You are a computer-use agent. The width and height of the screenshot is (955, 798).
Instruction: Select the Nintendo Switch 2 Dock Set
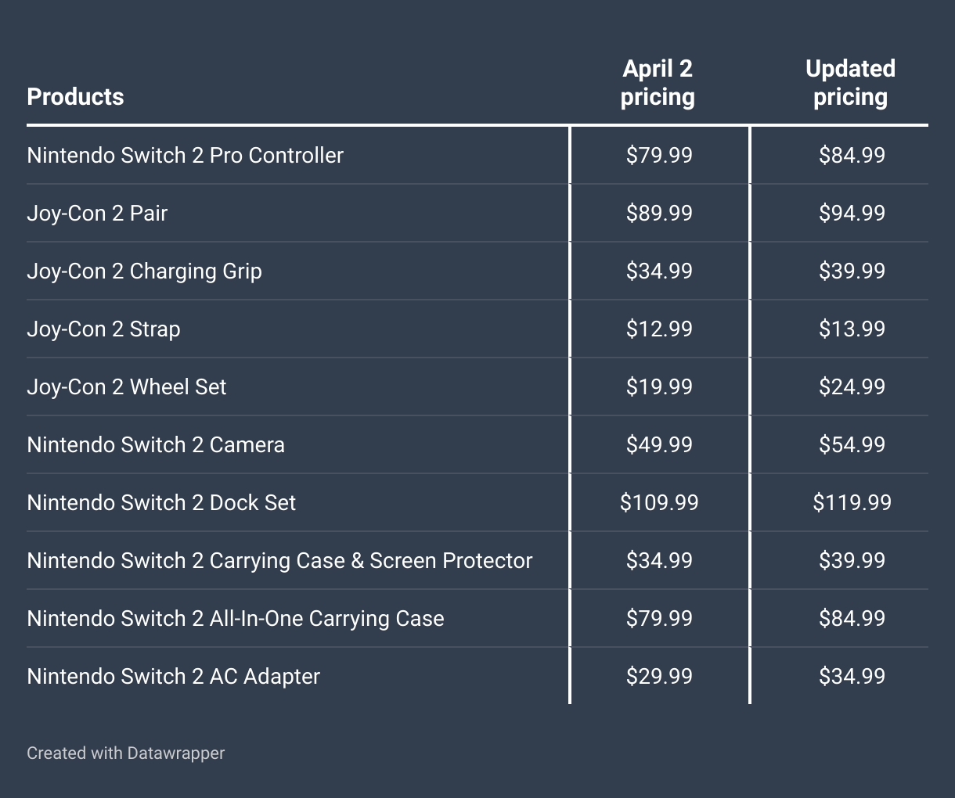tap(161, 502)
